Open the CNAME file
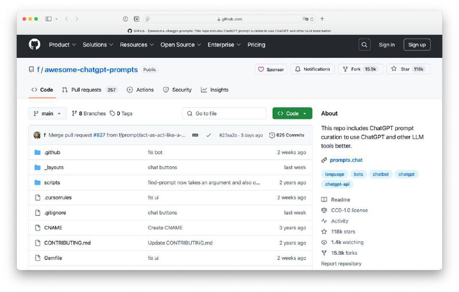Viewport: 459px width, 292px height. click(x=53, y=228)
